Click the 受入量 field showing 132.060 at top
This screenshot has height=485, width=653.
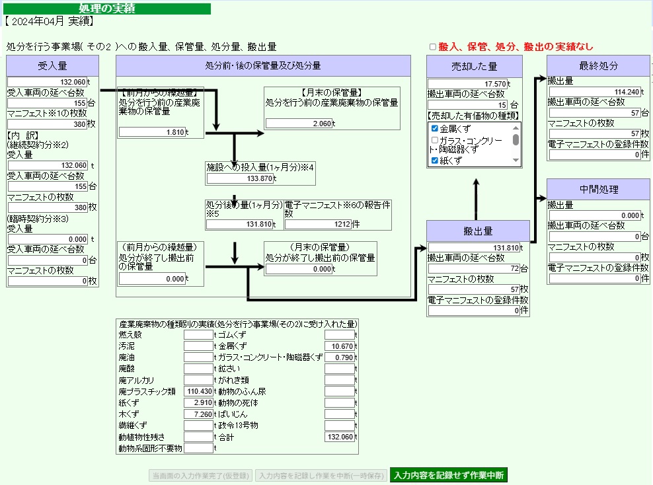47,82
